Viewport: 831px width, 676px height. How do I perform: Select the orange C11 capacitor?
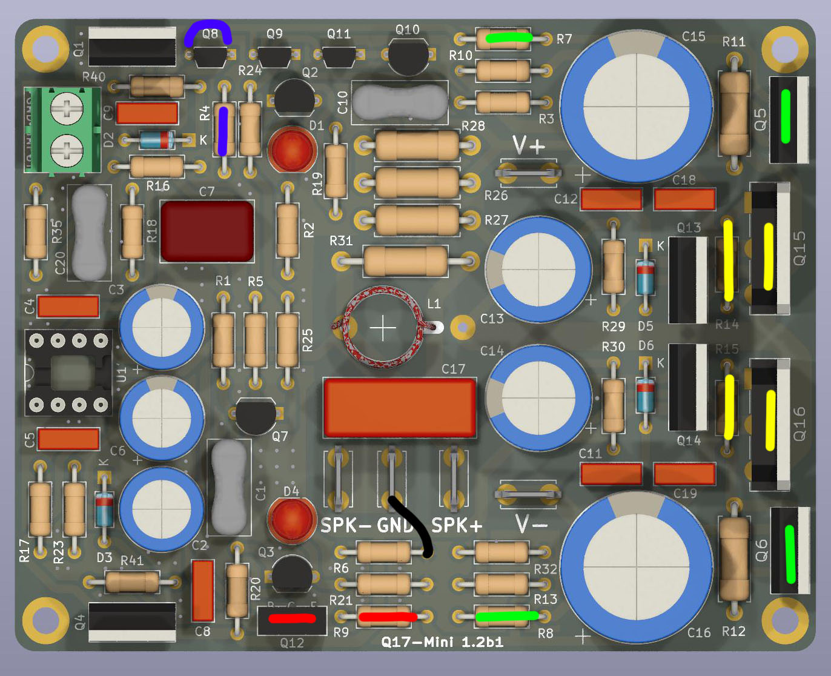pos(611,474)
